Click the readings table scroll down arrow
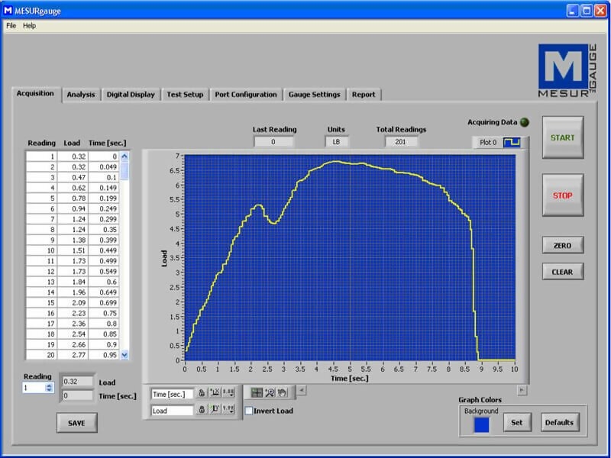The height and width of the screenshot is (458, 611). (124, 355)
